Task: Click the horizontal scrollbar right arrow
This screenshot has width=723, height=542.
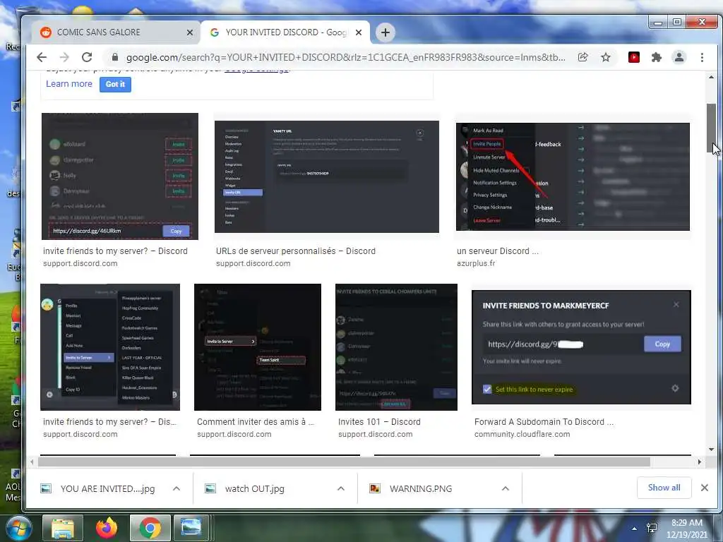Action: (700, 462)
